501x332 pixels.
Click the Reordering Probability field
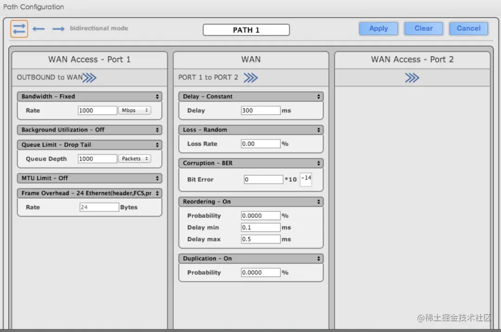click(261, 215)
